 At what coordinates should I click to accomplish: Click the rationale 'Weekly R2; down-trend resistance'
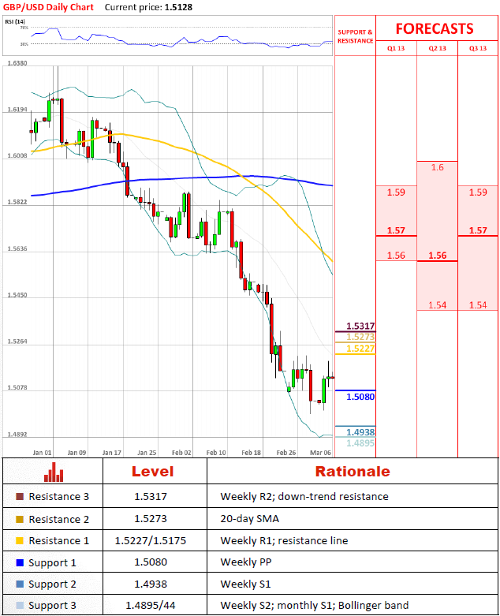point(304,497)
